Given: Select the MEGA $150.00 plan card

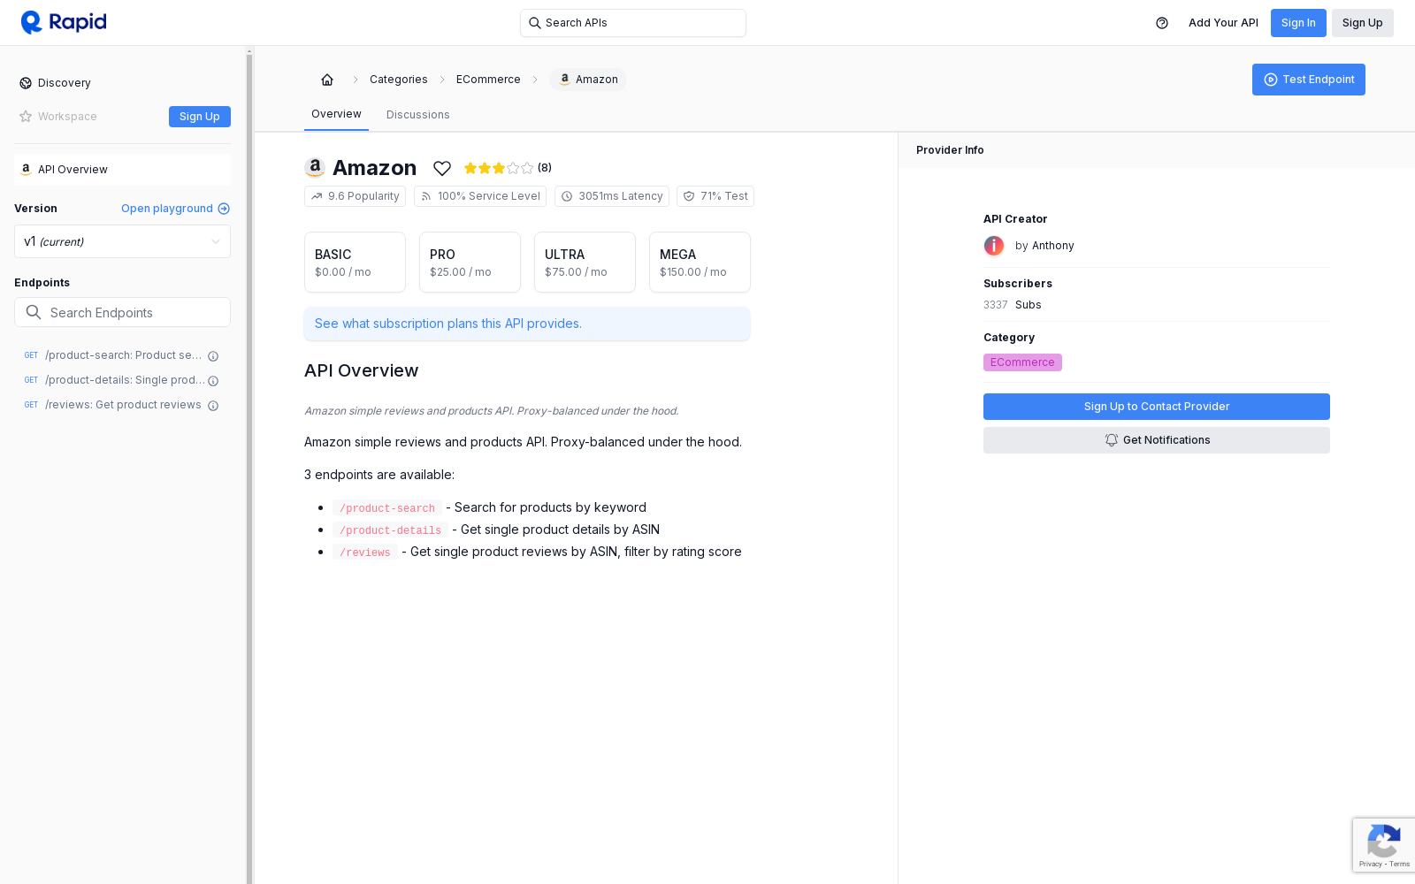Looking at the screenshot, I should [700, 263].
